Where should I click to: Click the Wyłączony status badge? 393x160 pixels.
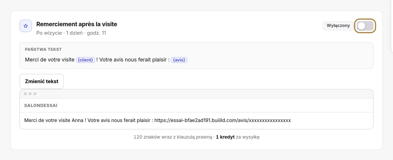338,26
